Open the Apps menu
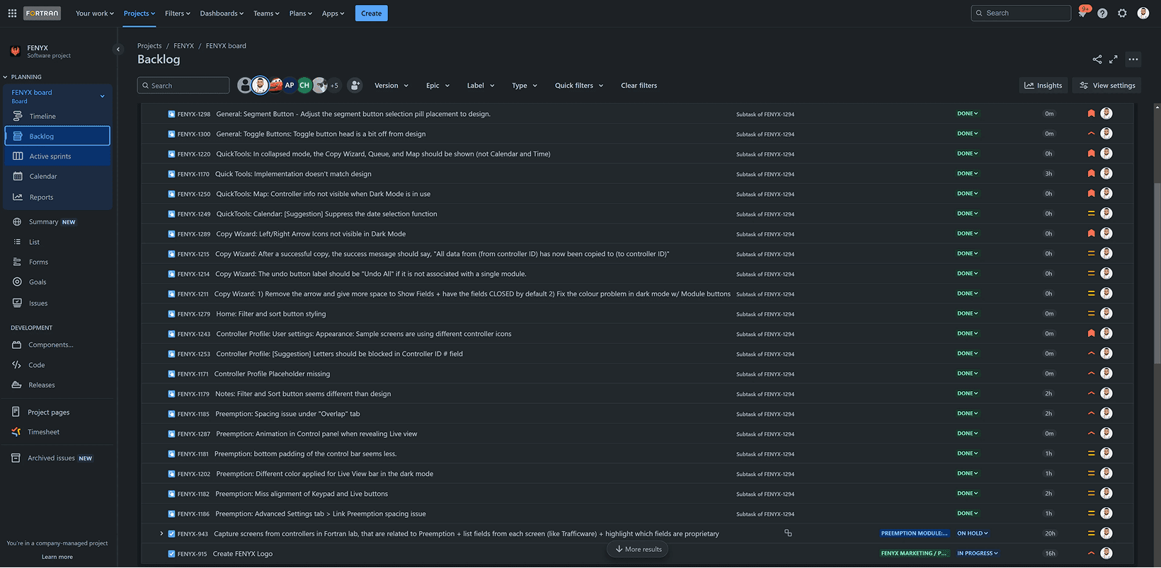The width and height of the screenshot is (1161, 568). [333, 13]
